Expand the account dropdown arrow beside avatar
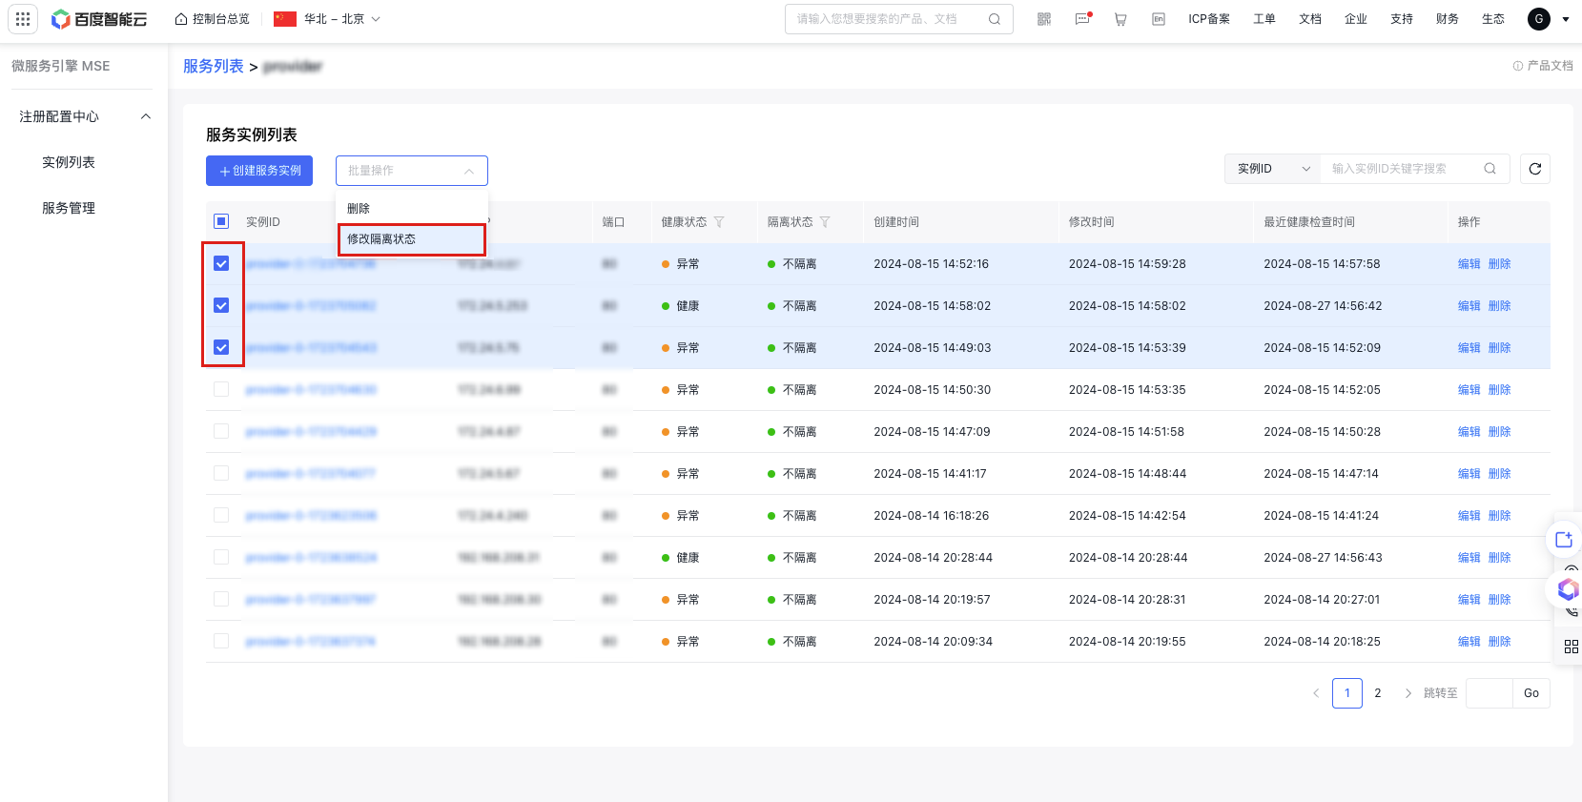This screenshot has height=802, width=1582. [x=1565, y=19]
